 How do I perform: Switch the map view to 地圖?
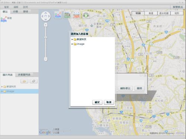(x=138, y=13)
